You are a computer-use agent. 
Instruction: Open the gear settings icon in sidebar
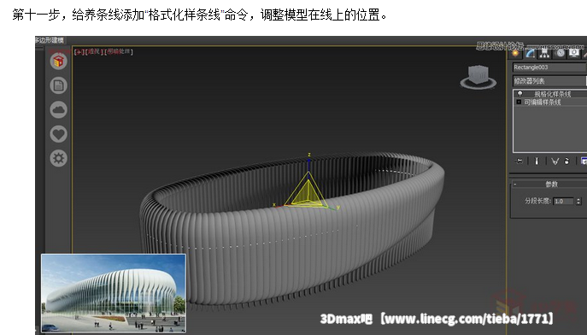pyautogui.click(x=58, y=158)
